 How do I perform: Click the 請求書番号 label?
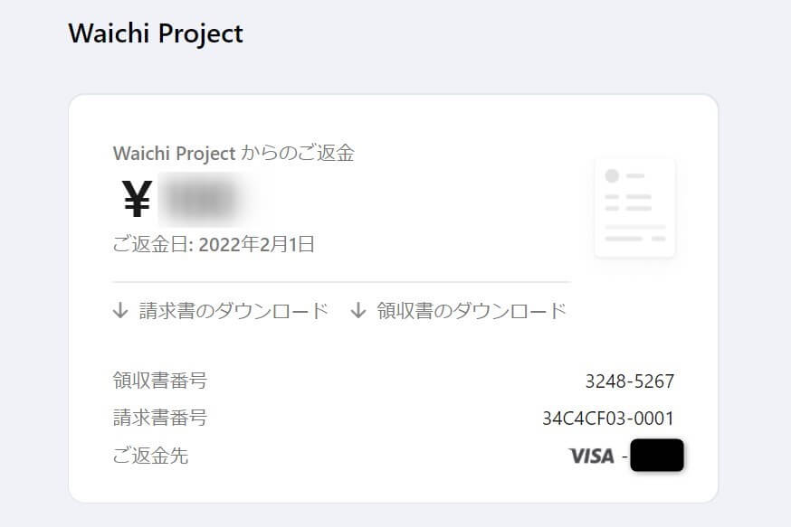(x=160, y=418)
